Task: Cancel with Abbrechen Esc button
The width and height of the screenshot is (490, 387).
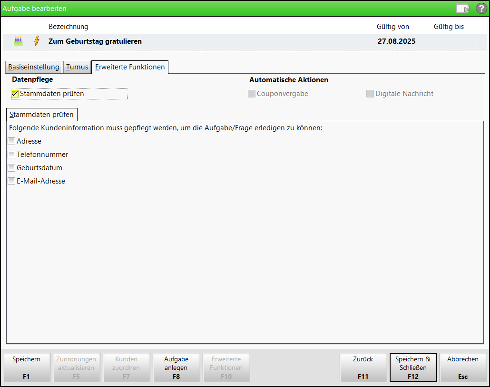Action: pos(463,368)
